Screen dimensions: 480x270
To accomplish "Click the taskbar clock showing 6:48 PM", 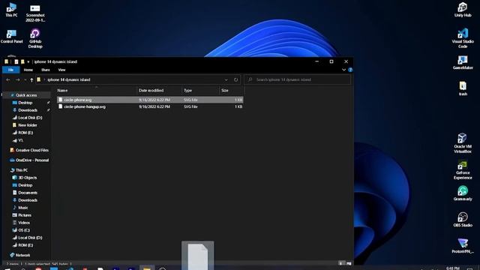I will (453, 268).
